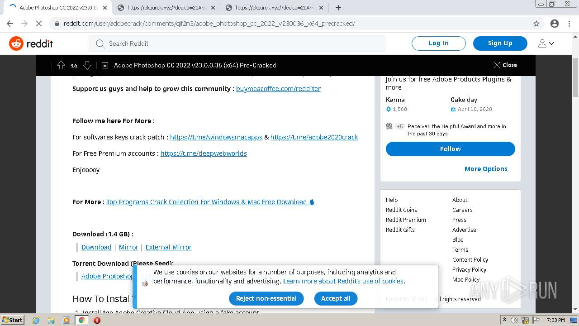Viewport: 579px width, 326px height.
Task: Click the Download link
Action: point(96,247)
